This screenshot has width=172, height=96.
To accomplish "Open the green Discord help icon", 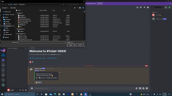I will 170,7.
